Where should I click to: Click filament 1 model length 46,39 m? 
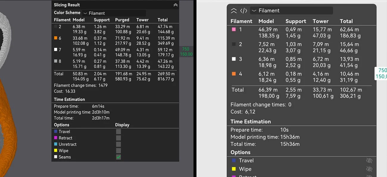click(268, 29)
